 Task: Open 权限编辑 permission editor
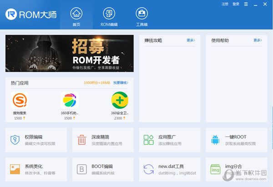point(36,140)
